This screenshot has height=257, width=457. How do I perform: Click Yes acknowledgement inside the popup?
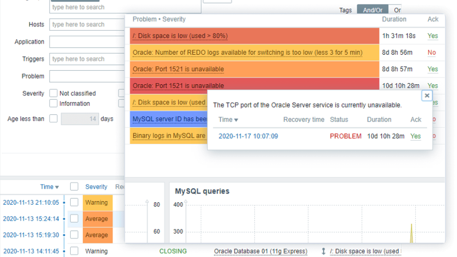tap(415, 136)
